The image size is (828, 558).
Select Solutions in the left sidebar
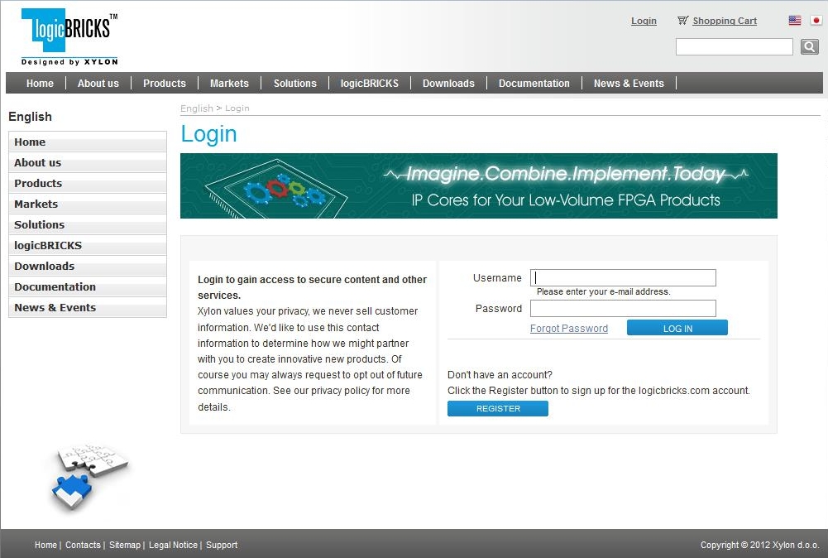[x=88, y=224]
